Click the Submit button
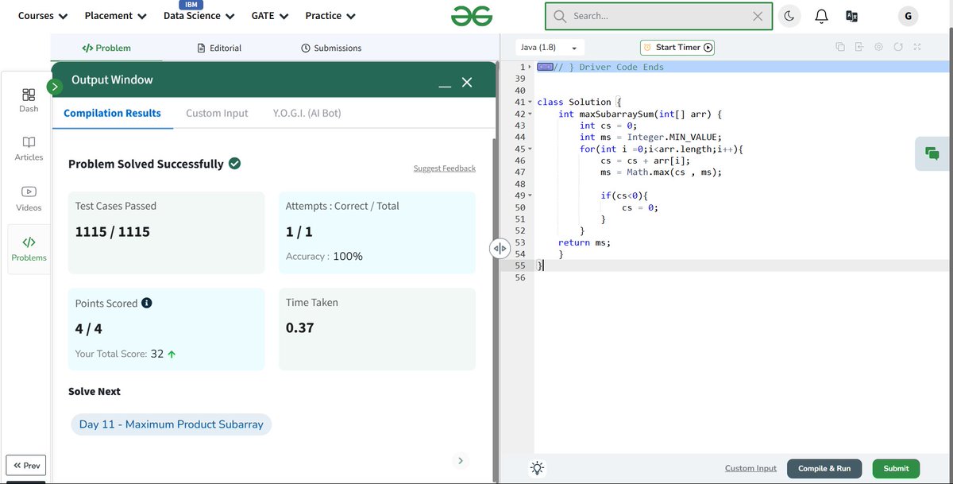The image size is (953, 484). click(x=896, y=469)
